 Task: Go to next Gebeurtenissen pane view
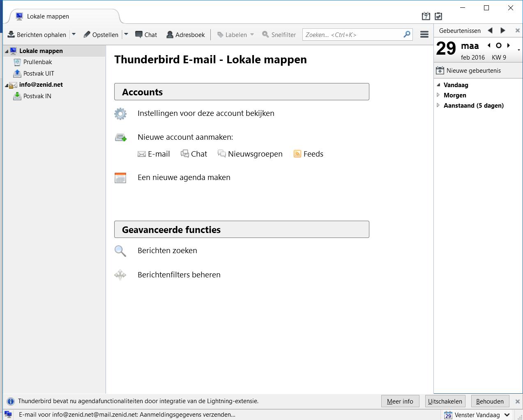click(503, 30)
